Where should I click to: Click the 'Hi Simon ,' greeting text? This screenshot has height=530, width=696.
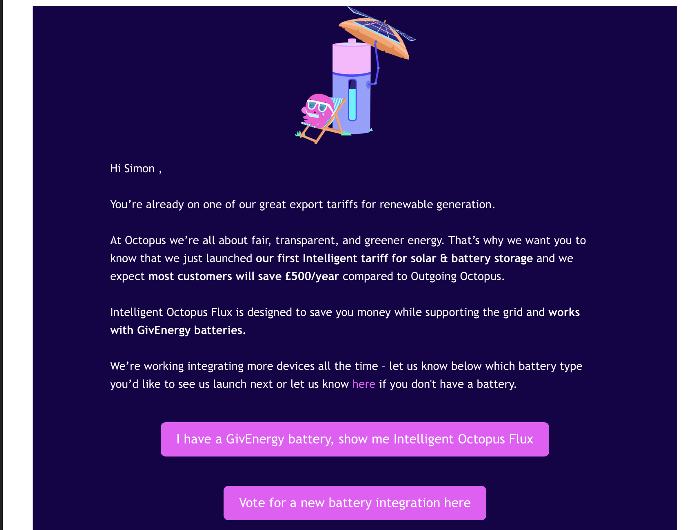136,169
